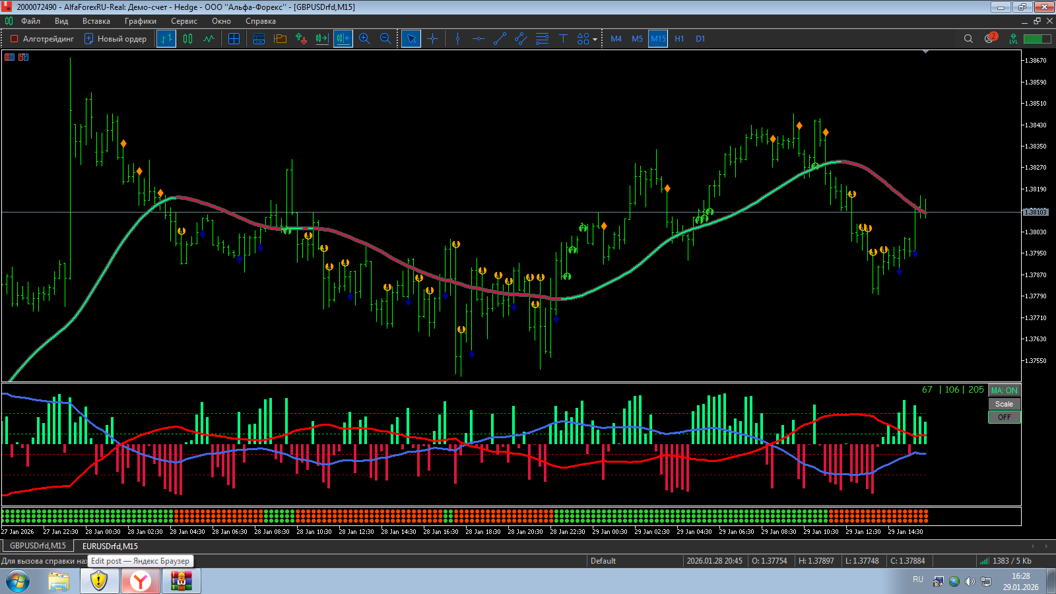Click the H: 1.37897 high price value
The image size is (1056, 594).
point(816,561)
